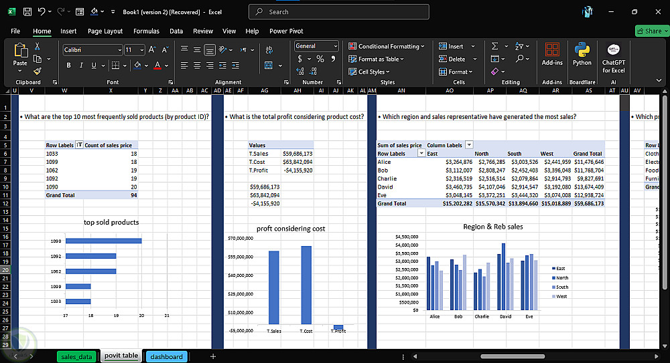Screen dimensions: 670x363
Task: Click the red Font Color swatch
Action: 157,65
